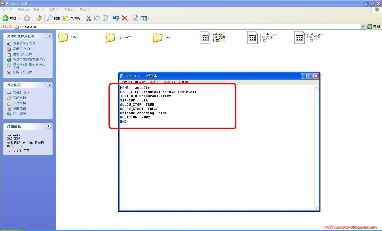Image resolution: width=382 pixels, height=231 pixels.
Task: Click the blue Undo arrow icon
Action: pos(116,18)
